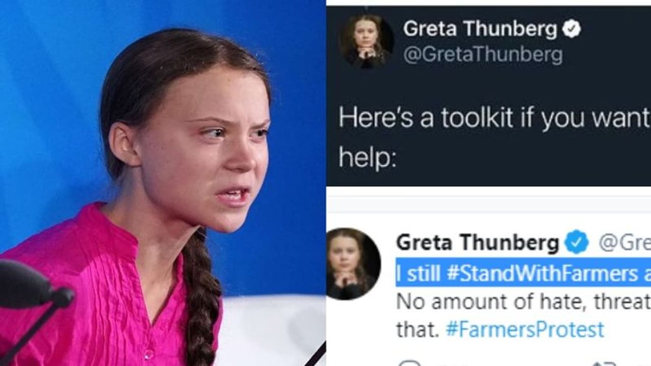The width and height of the screenshot is (651, 366).
Task: Click the @GretaThunberg handle in dark tweet
Action: pyautogui.click(x=483, y=55)
